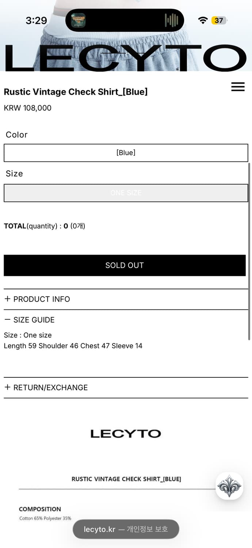Tap the small LECYTO logo in product details
This screenshot has width=252, height=548.
pos(126,434)
